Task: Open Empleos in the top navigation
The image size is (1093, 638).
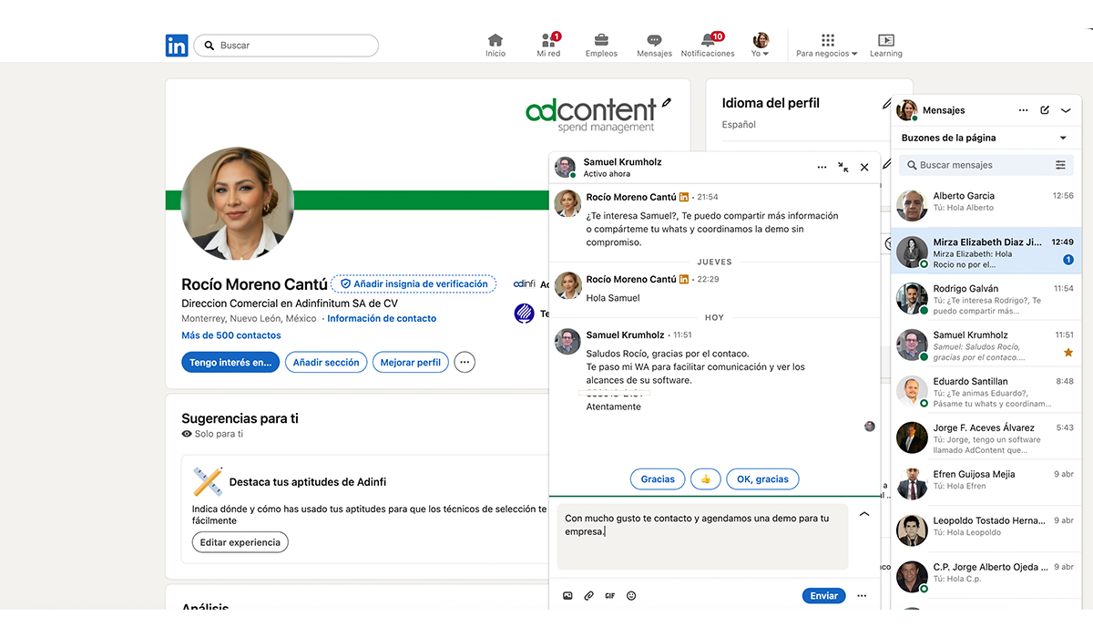Action: tap(601, 46)
